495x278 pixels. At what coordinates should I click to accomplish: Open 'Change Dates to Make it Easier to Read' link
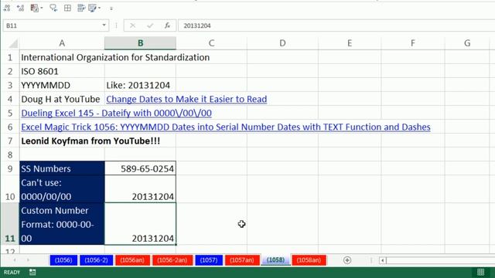click(x=186, y=100)
